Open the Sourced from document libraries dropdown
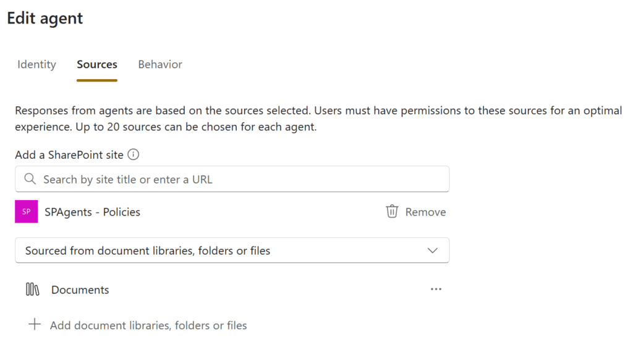633x346 pixels. coord(232,250)
